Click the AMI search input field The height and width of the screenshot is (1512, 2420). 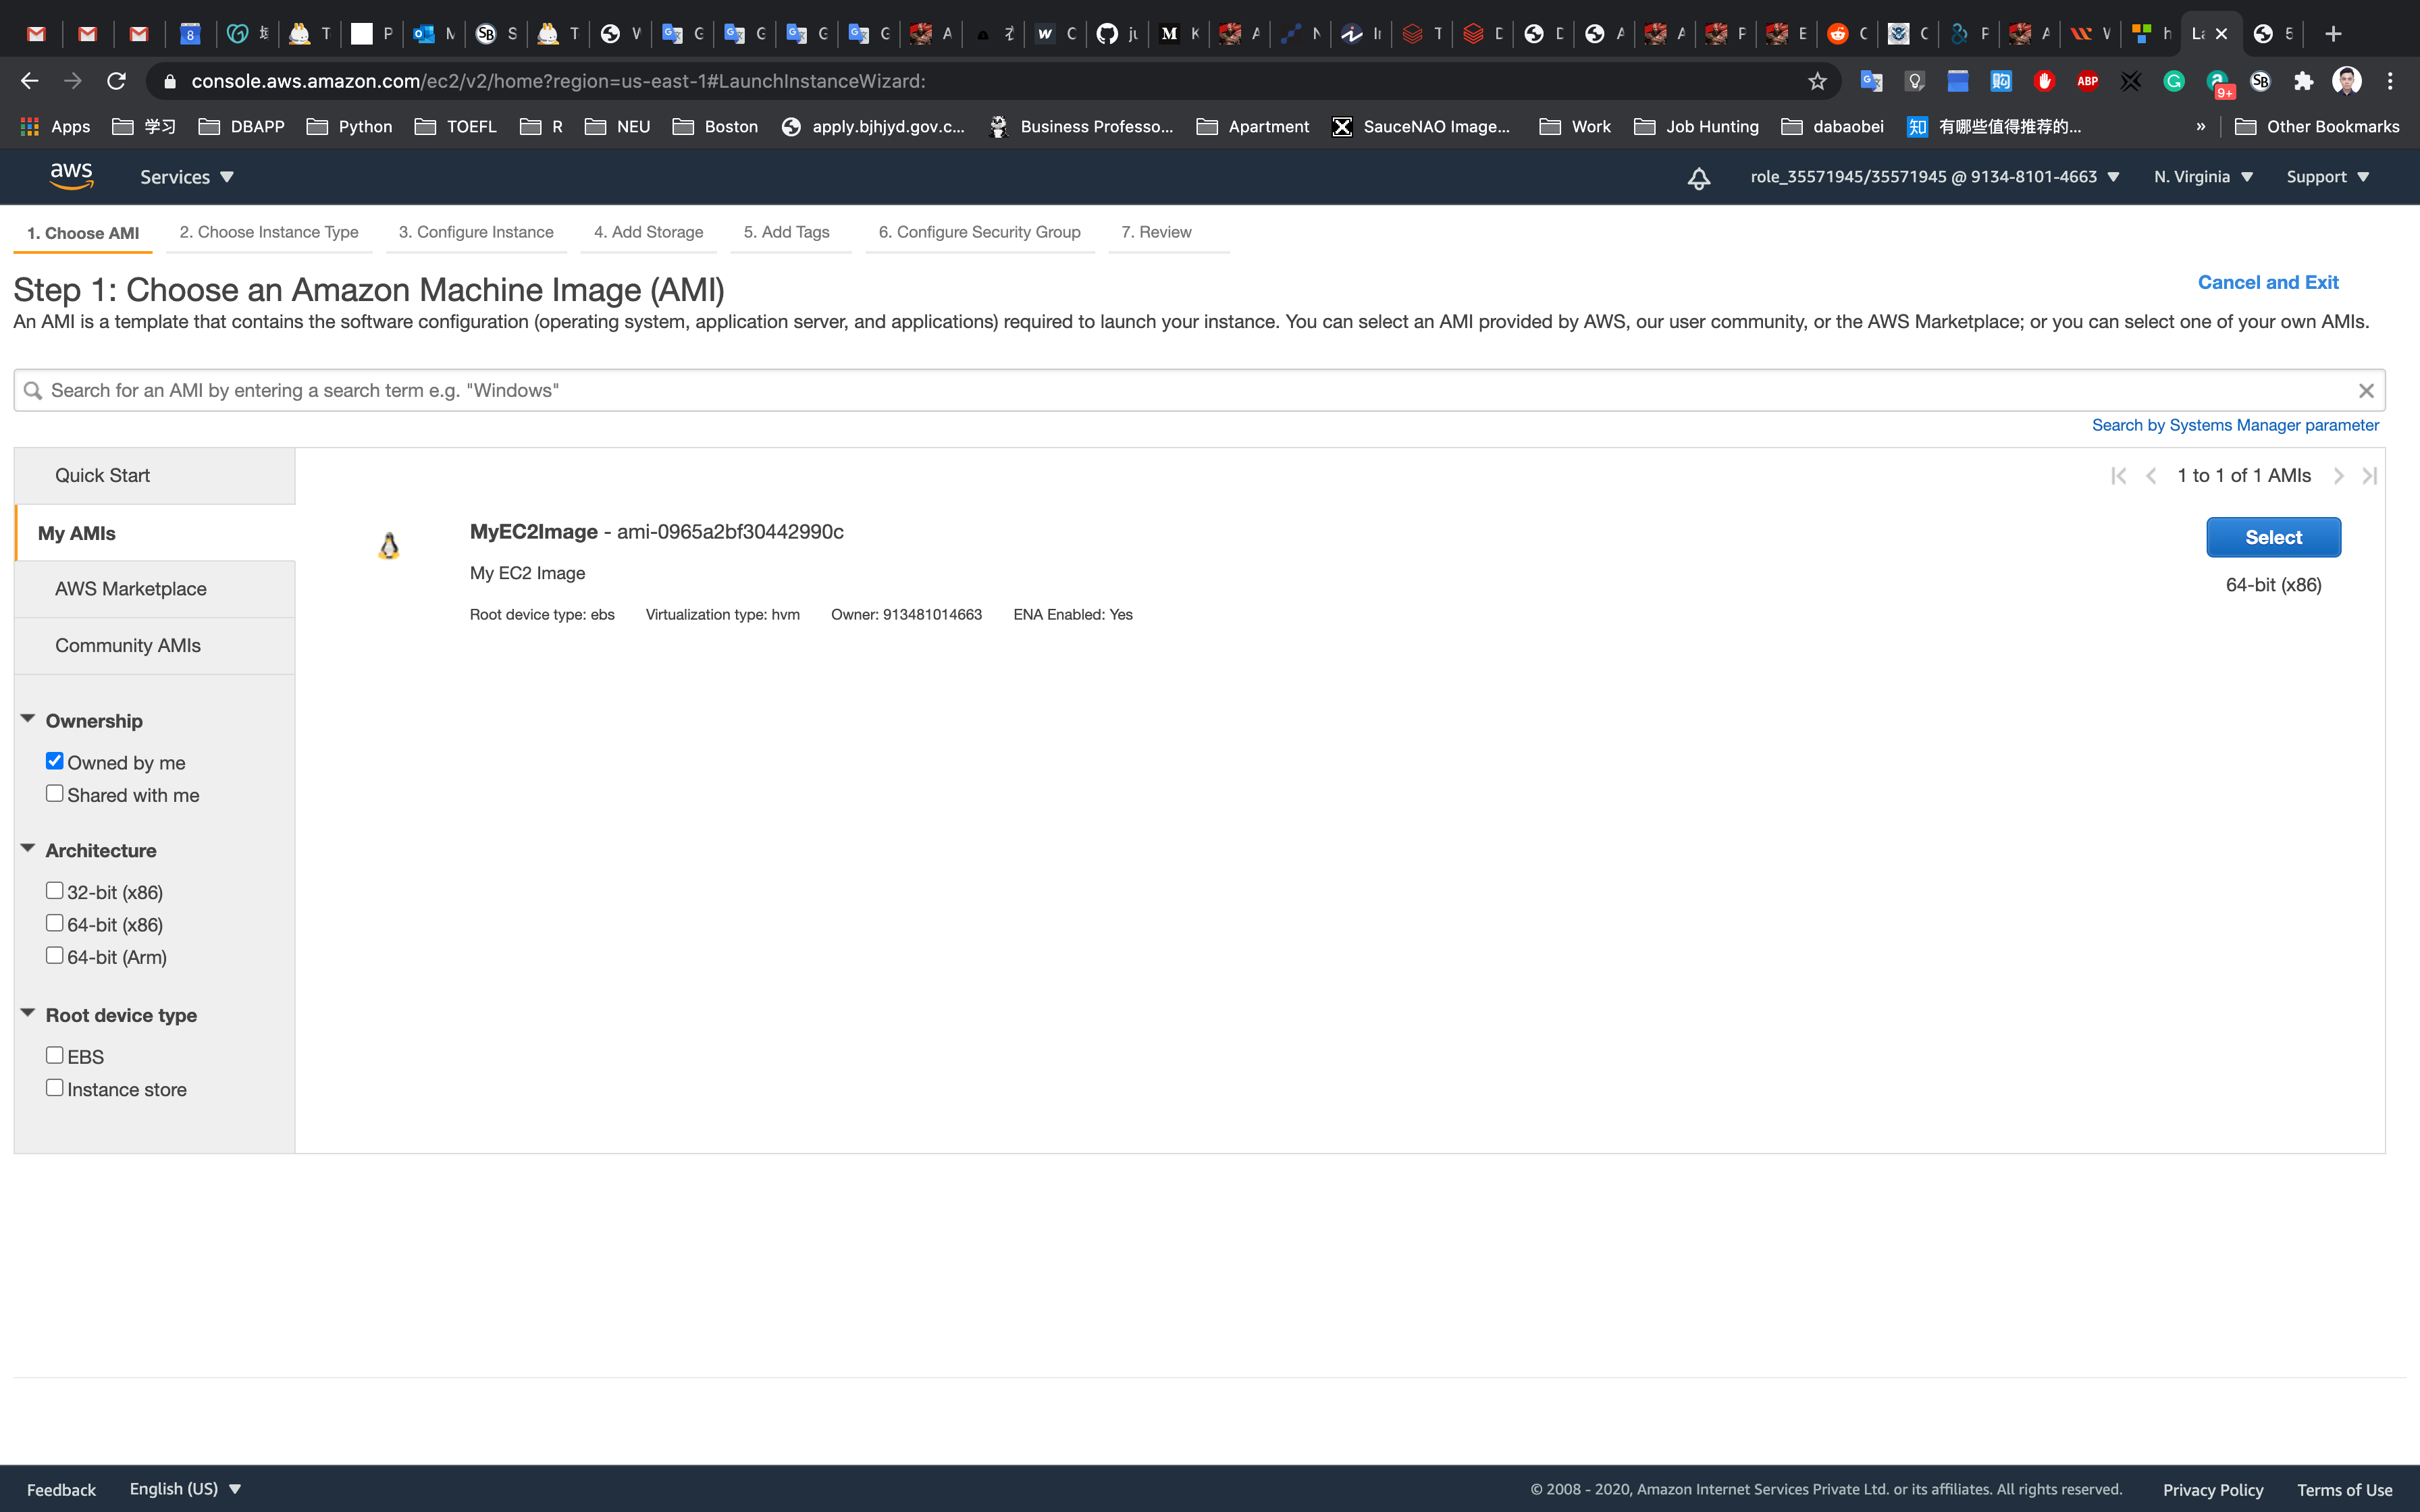click(1190, 391)
